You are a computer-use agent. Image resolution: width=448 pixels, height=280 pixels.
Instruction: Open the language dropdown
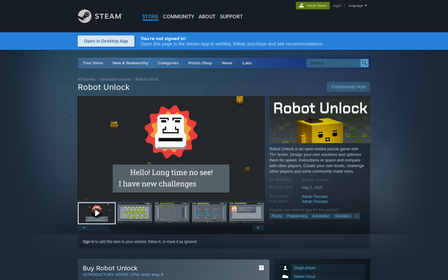pyautogui.click(x=357, y=6)
